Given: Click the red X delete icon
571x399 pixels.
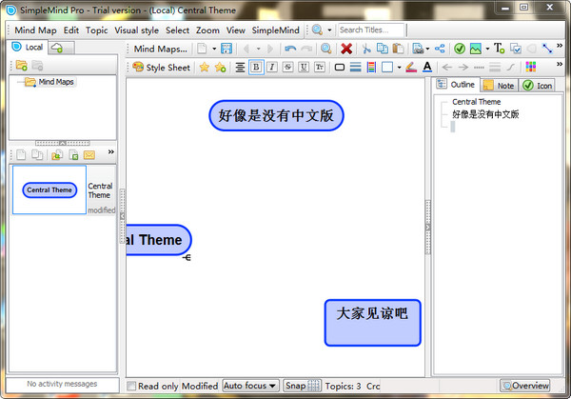Looking at the screenshot, I should [346, 49].
